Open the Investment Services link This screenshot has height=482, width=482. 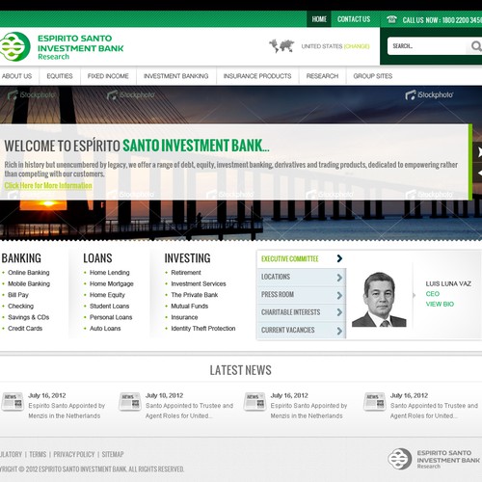tap(199, 283)
